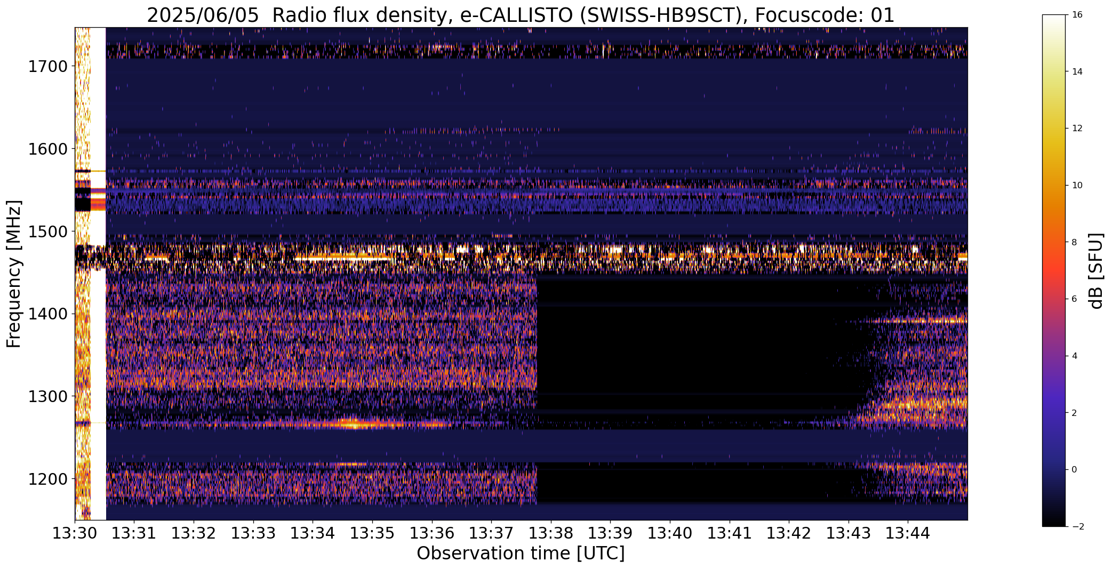Click the colorbar tick label 0
This screenshot has height=569, width=1112.
(1074, 470)
